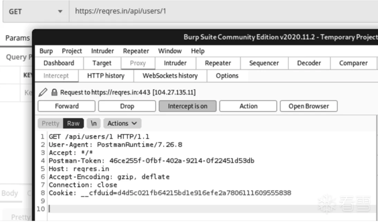Click the Postman URL field with reqres.in address
This screenshot has height=222, width=378.
pos(223,11)
